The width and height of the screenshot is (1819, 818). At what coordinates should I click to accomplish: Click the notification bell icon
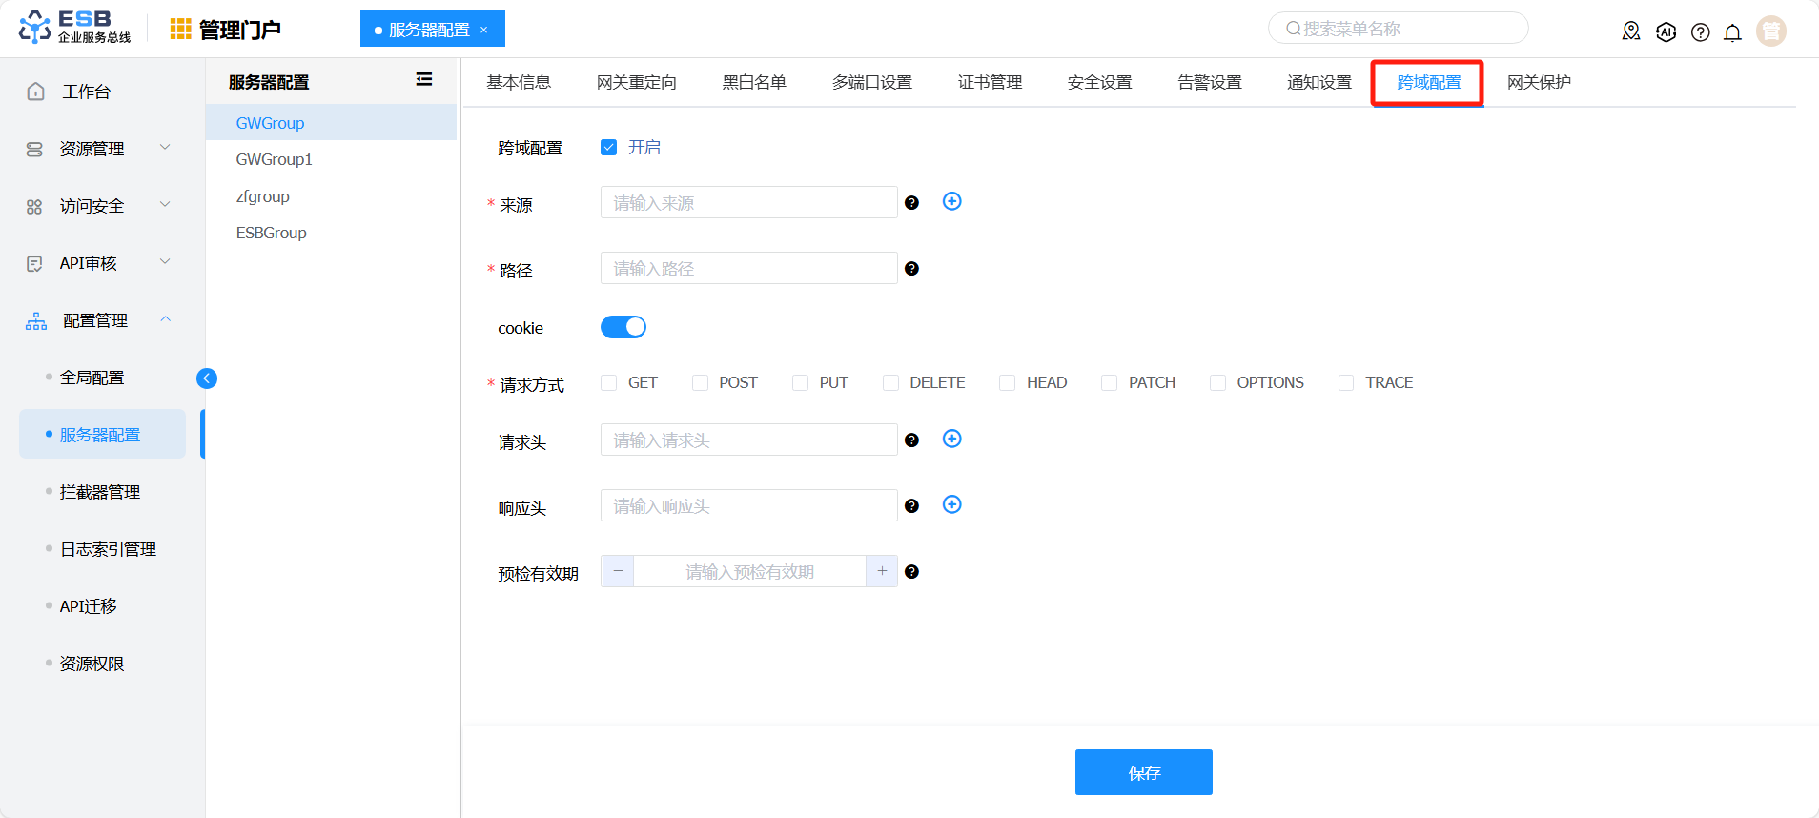click(x=1732, y=32)
